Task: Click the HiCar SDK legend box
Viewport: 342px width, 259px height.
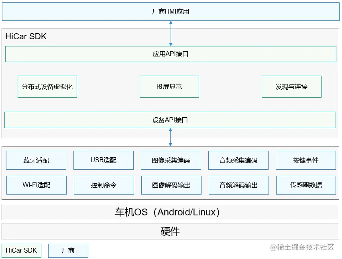Action: tap(21, 251)
